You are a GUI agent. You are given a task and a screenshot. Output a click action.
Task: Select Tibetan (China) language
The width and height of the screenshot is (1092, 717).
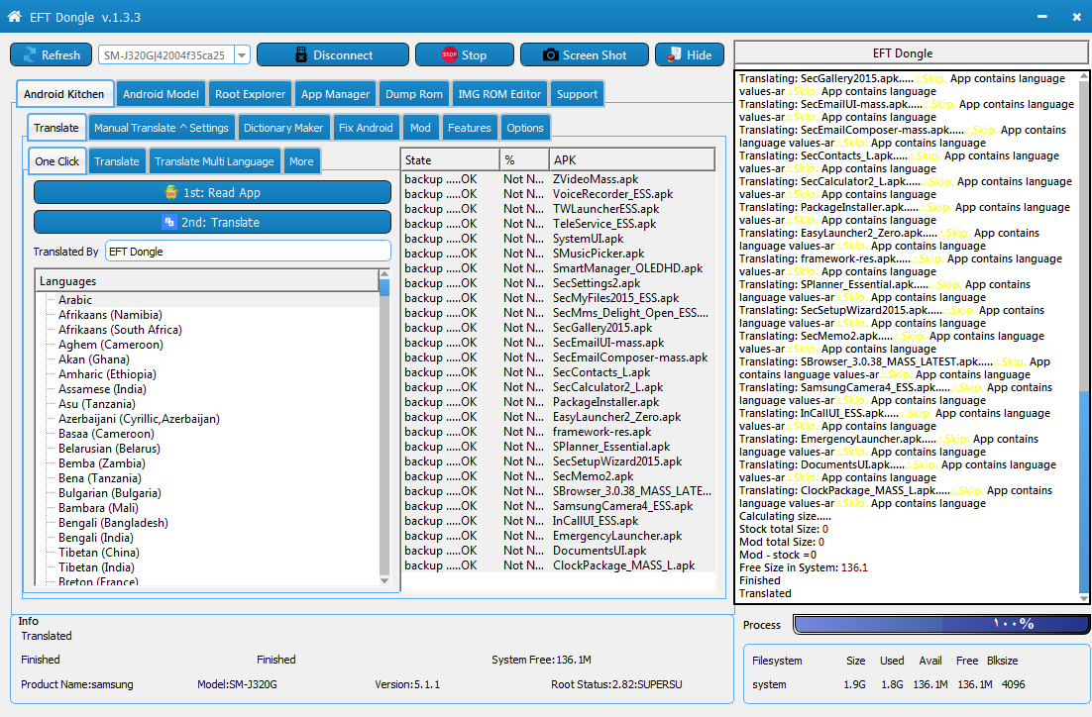tap(99, 552)
